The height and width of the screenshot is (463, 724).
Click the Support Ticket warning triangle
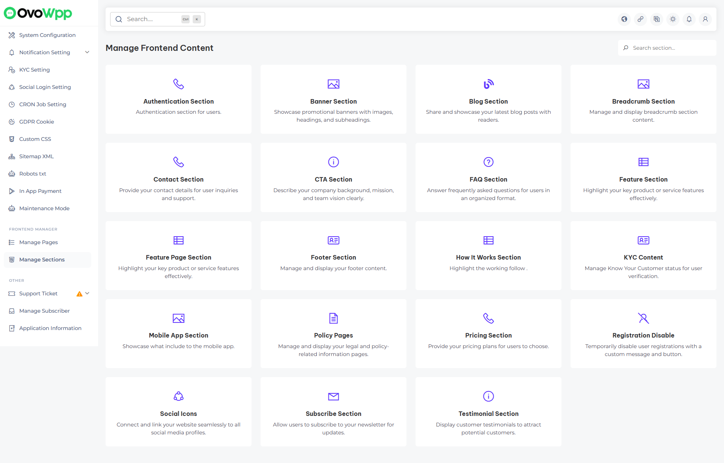pos(79,294)
